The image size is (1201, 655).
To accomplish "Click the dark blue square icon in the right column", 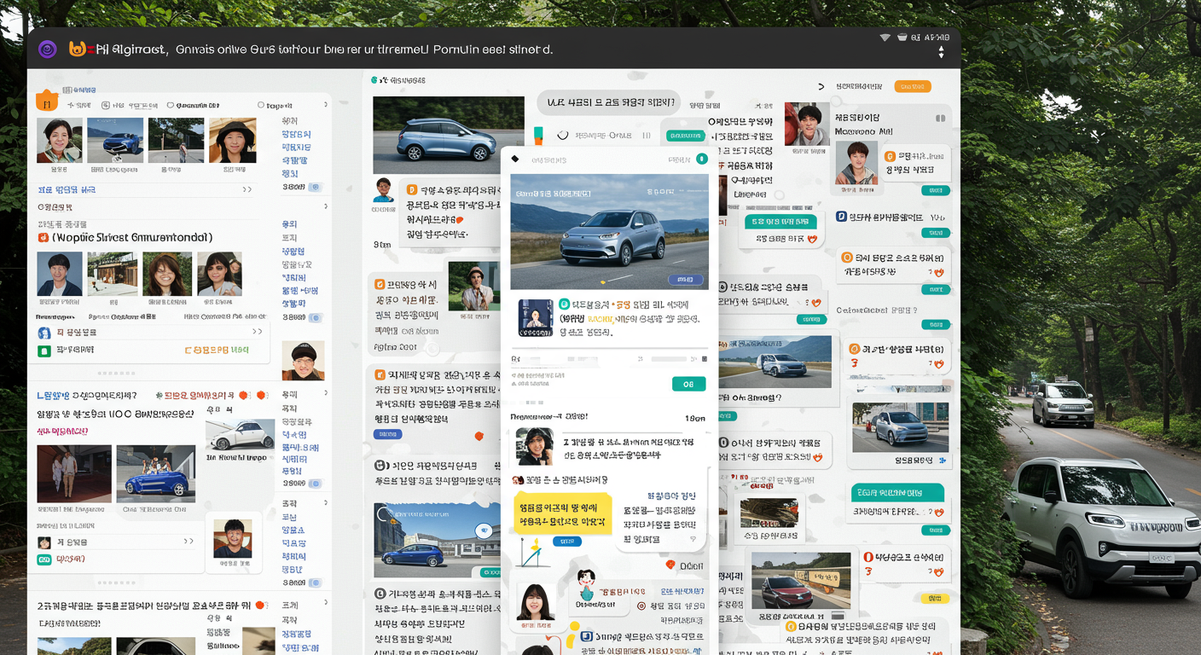I will click(841, 217).
